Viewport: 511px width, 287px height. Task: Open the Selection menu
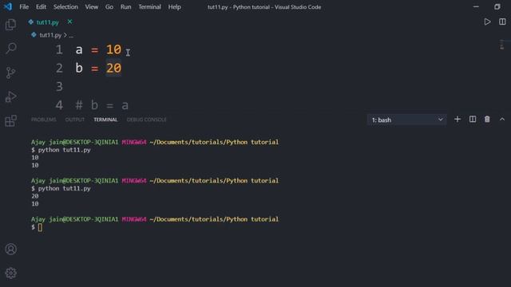[65, 7]
